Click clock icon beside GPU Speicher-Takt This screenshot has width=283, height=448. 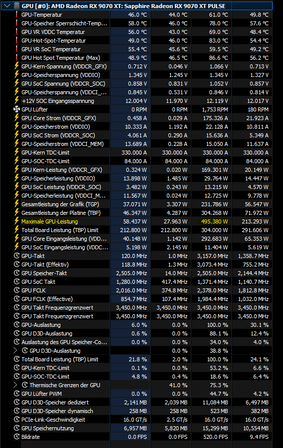(x=17, y=273)
